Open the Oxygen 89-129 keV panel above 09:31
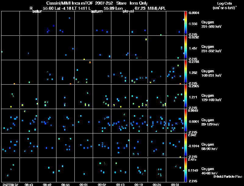The image size is (244, 186). [175, 121]
